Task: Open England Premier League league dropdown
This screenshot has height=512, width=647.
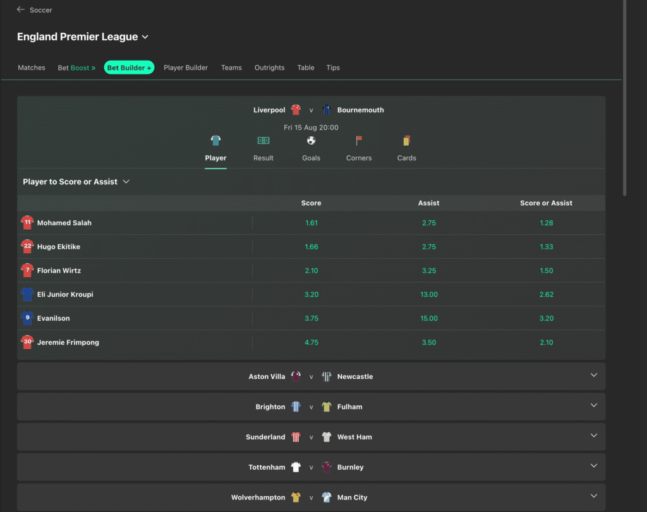Action: click(145, 37)
